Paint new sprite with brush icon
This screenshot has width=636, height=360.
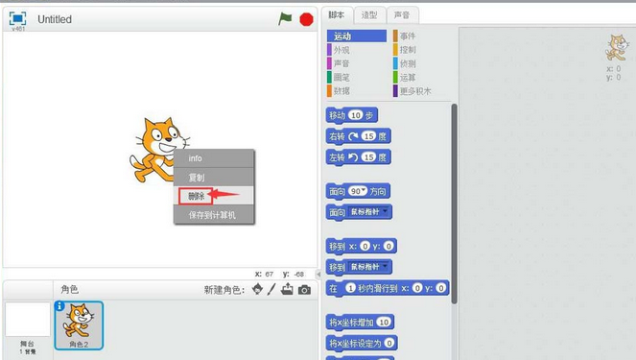(271, 289)
